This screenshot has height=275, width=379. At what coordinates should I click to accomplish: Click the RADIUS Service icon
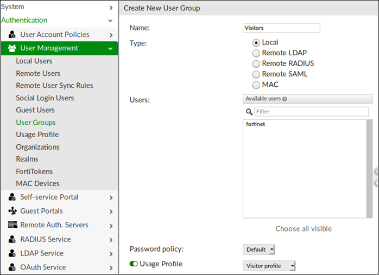tap(12, 239)
